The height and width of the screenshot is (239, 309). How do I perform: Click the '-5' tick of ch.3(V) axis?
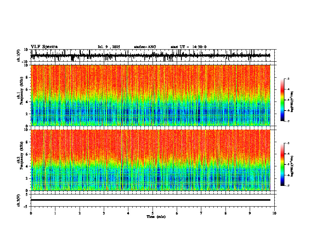pos(26,207)
